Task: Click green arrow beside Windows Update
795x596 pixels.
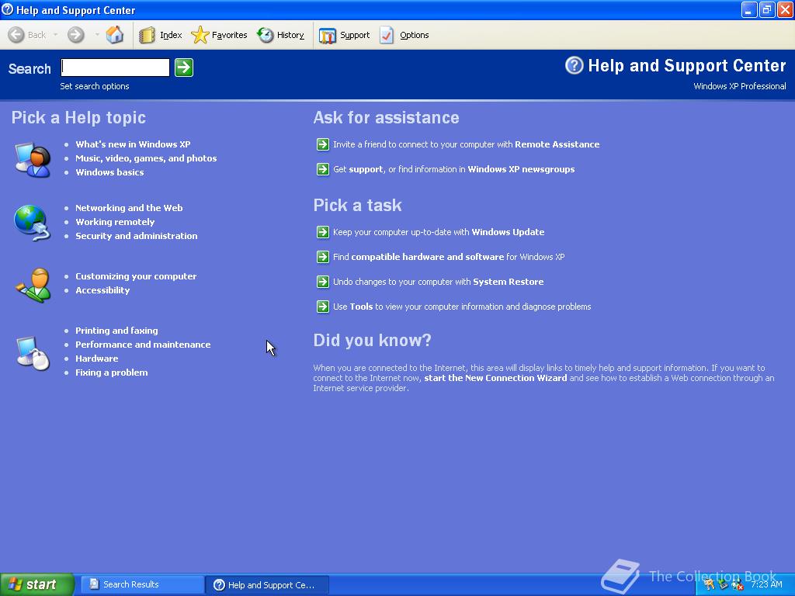Action: tap(323, 232)
